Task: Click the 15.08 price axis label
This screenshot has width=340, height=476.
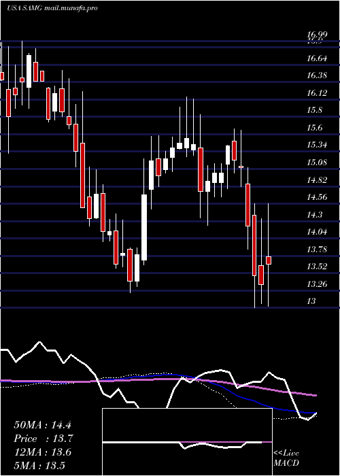Action: [317, 163]
